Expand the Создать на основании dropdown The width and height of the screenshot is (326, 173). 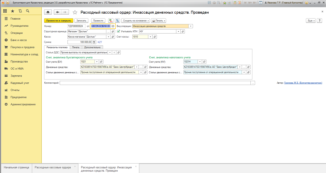pyautogui.click(x=136, y=21)
